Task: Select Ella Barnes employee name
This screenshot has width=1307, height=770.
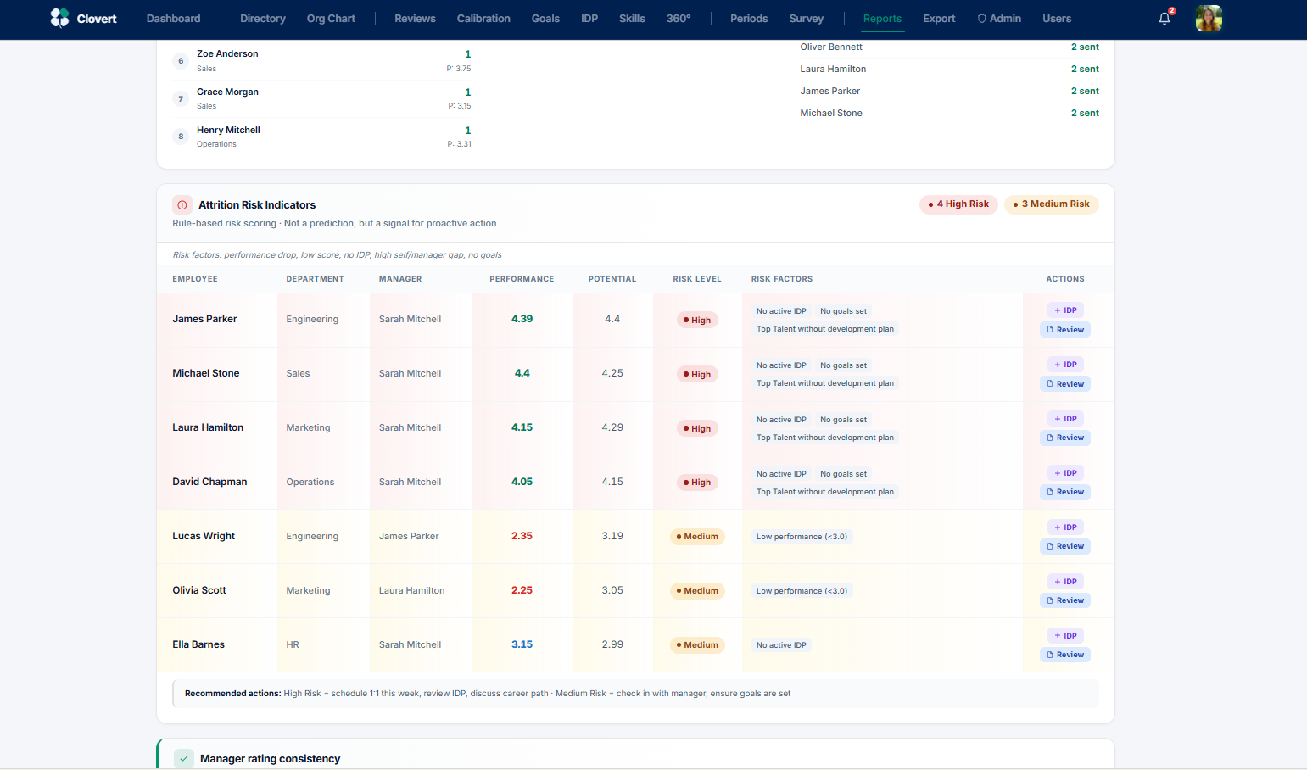Action: click(198, 644)
